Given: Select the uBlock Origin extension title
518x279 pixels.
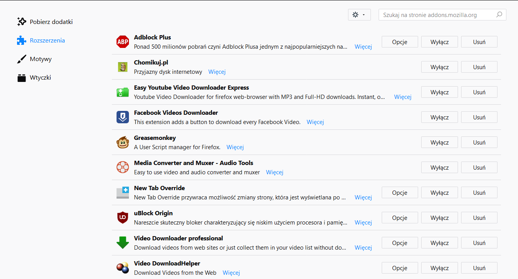Looking at the screenshot, I should tap(153, 213).
